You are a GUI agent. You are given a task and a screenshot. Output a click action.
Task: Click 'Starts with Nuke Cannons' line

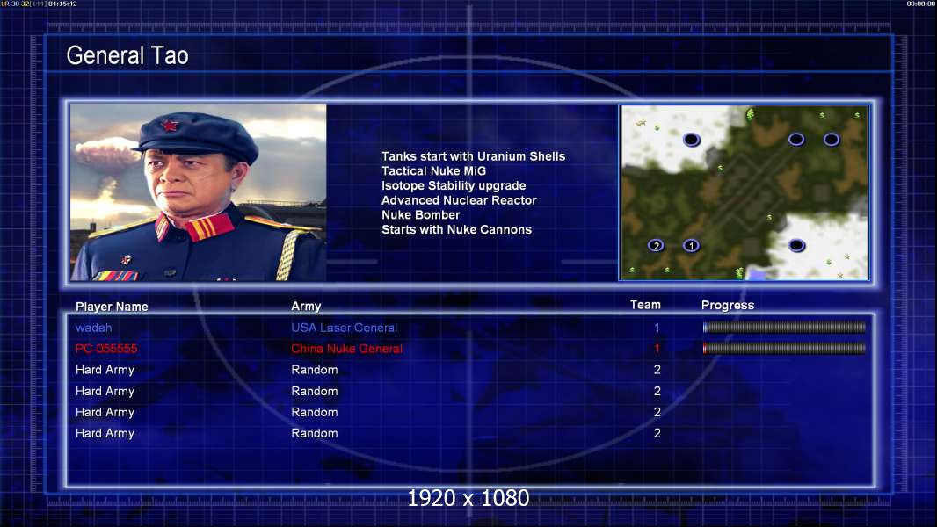coord(456,230)
